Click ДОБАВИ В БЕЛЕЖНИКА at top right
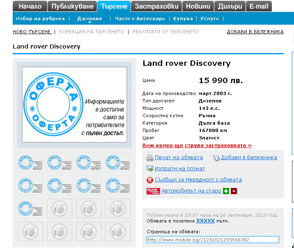The image size is (294, 248). click(255, 32)
